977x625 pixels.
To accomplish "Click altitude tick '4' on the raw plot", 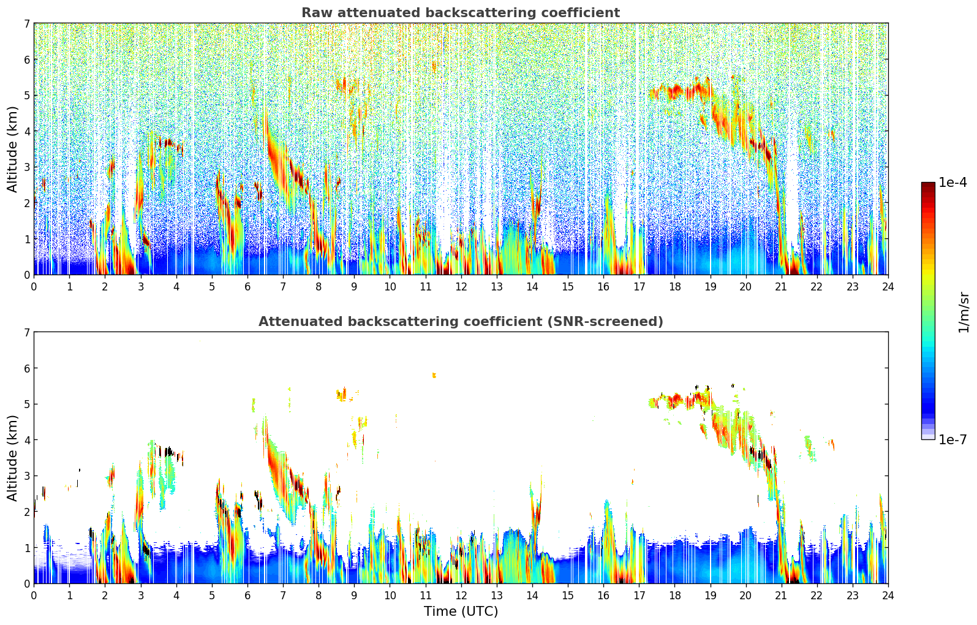I will (26, 131).
